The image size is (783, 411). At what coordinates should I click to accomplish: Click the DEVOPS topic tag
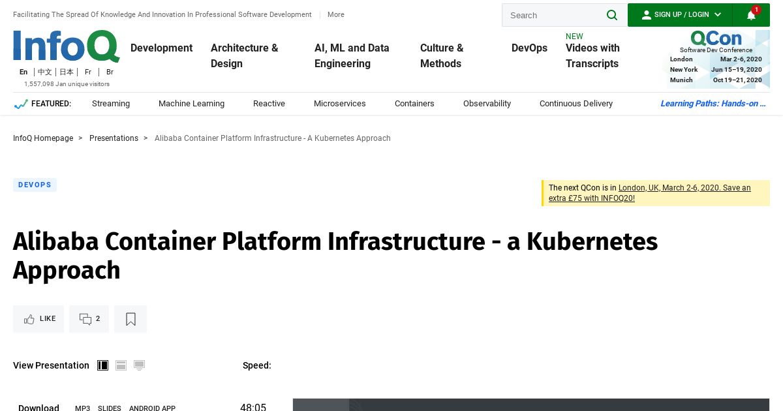35,185
